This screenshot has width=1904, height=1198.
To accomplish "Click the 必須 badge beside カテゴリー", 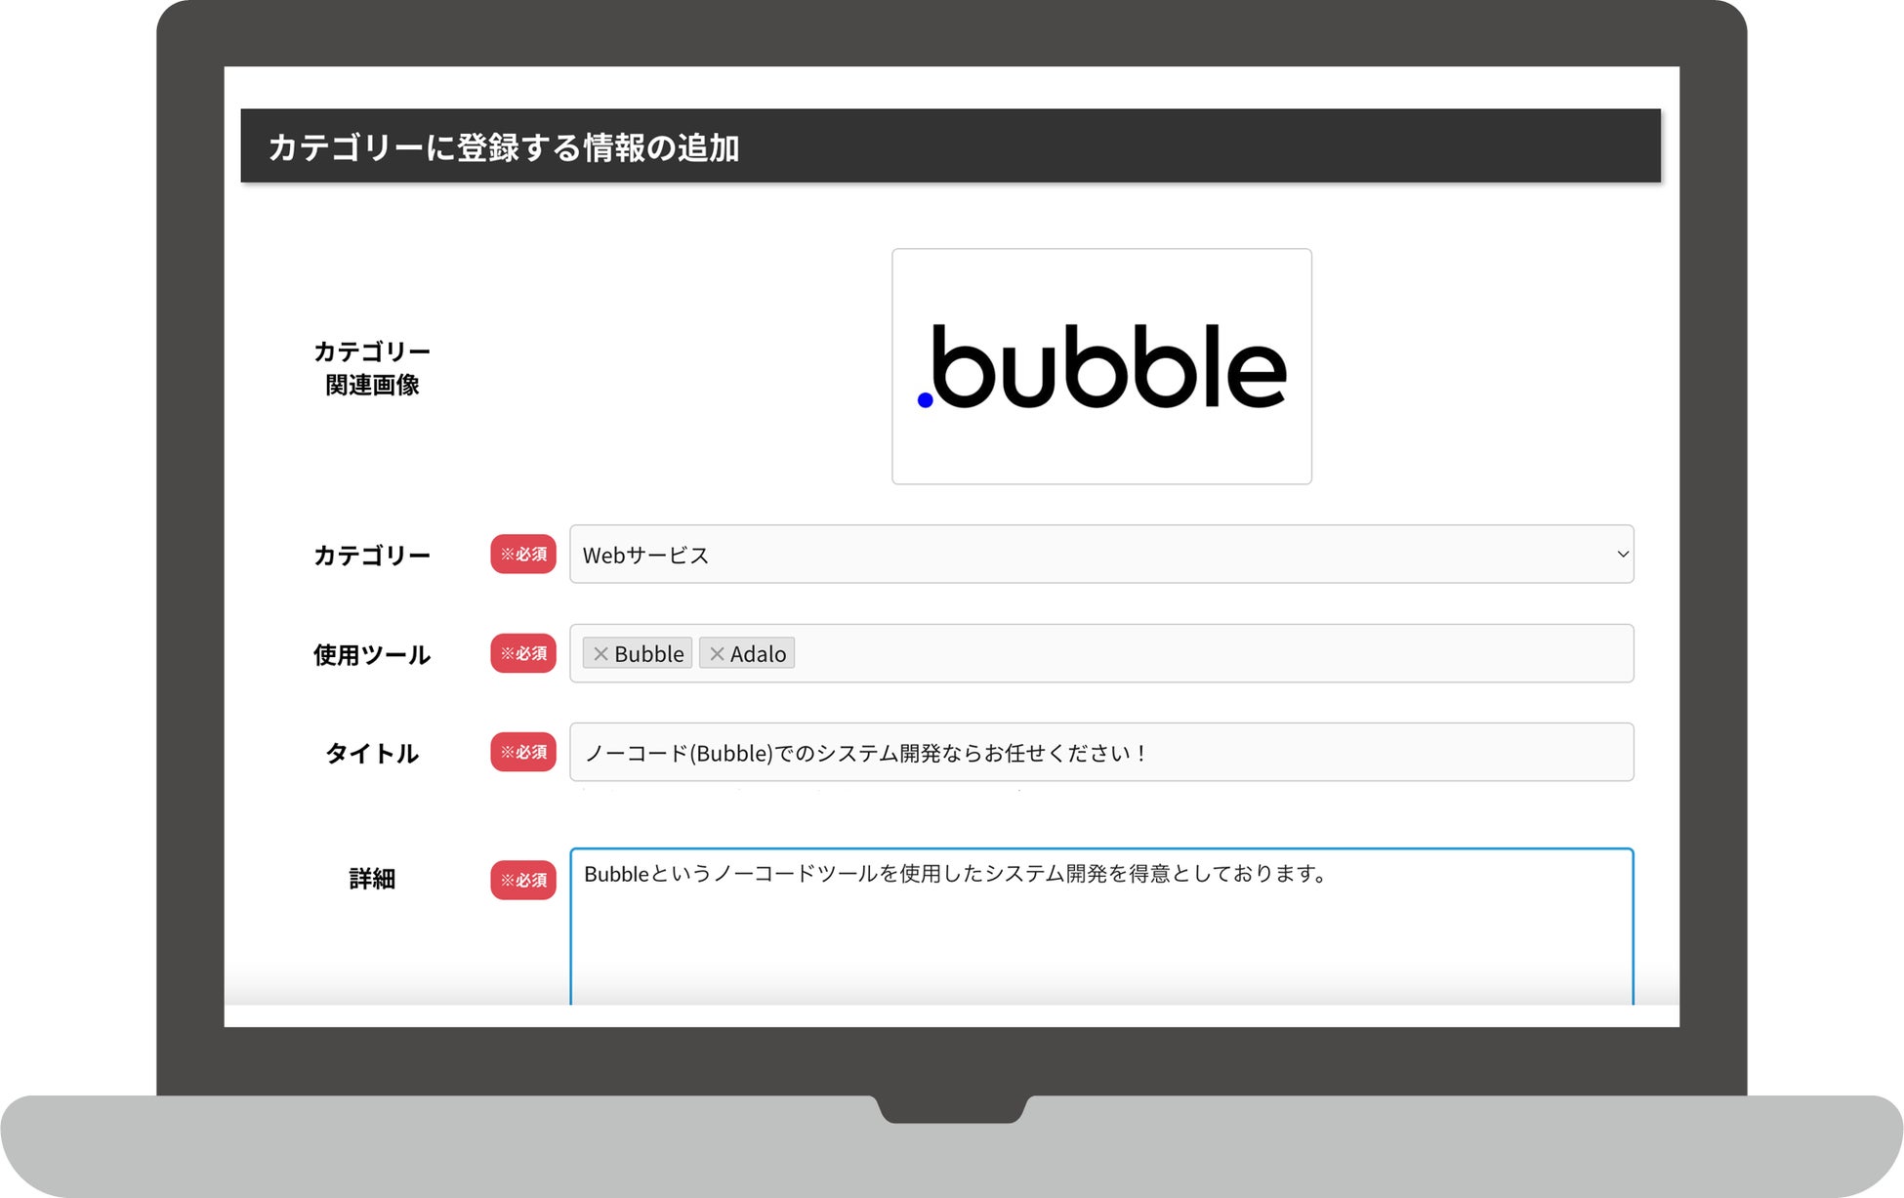I will (523, 555).
